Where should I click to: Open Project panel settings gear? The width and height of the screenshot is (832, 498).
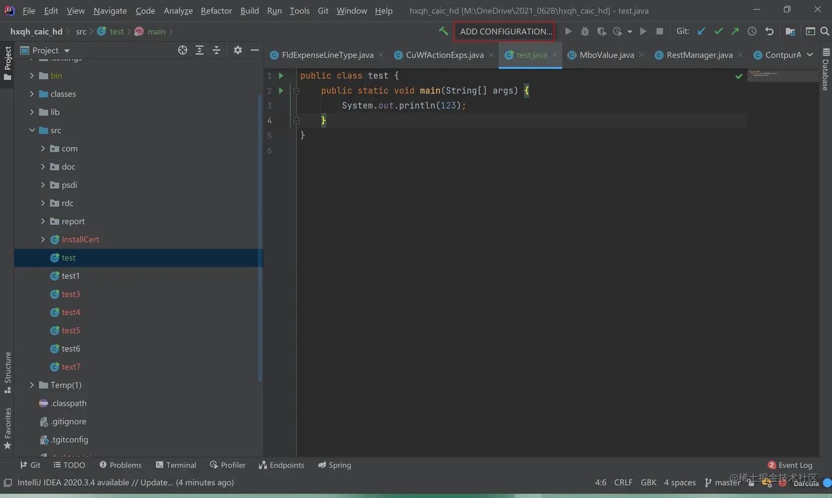(238, 50)
